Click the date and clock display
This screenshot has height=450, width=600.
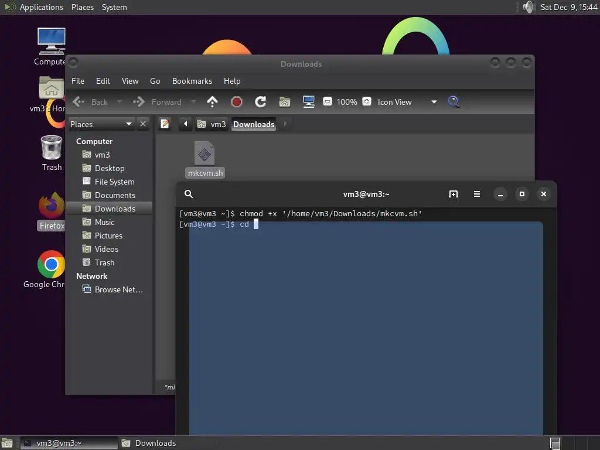coord(568,7)
